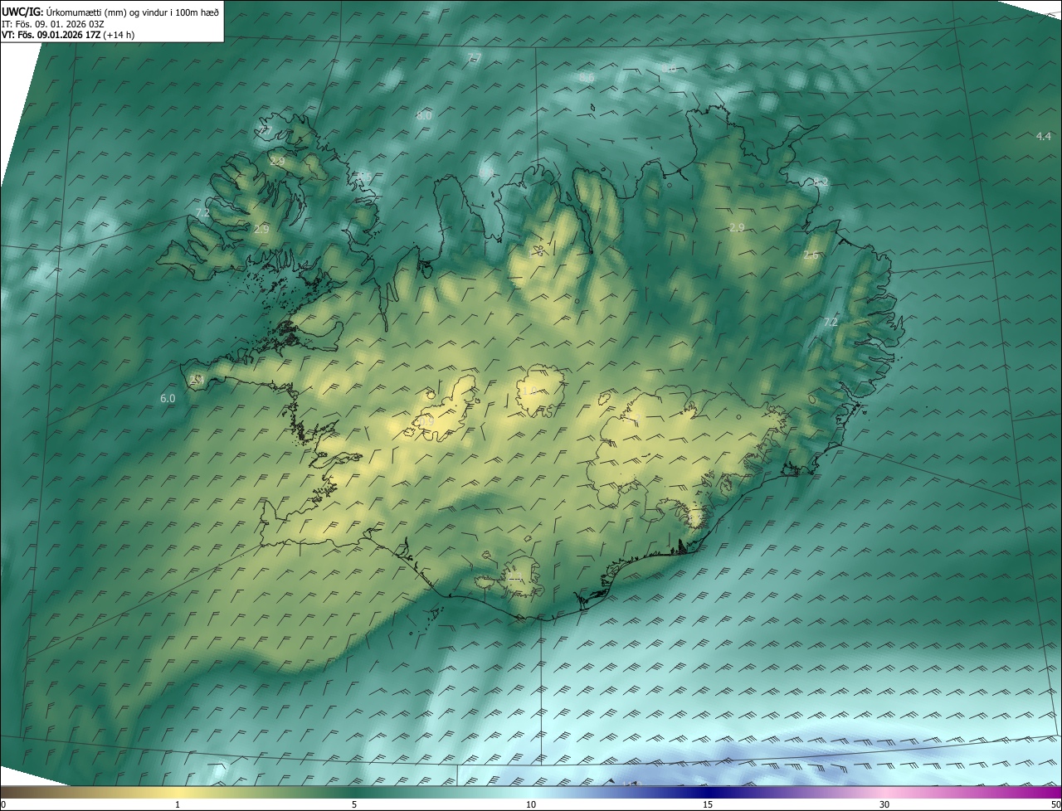
Task: Click the '5' tick on the color scale
Action: (x=354, y=804)
